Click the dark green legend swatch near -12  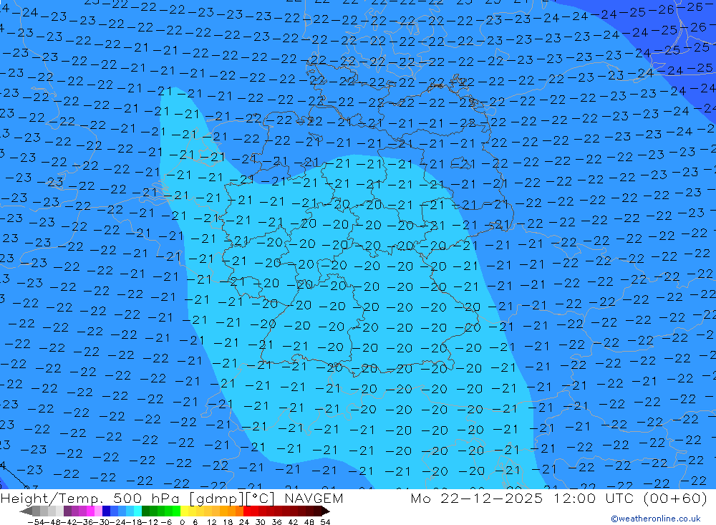[x=145, y=511]
